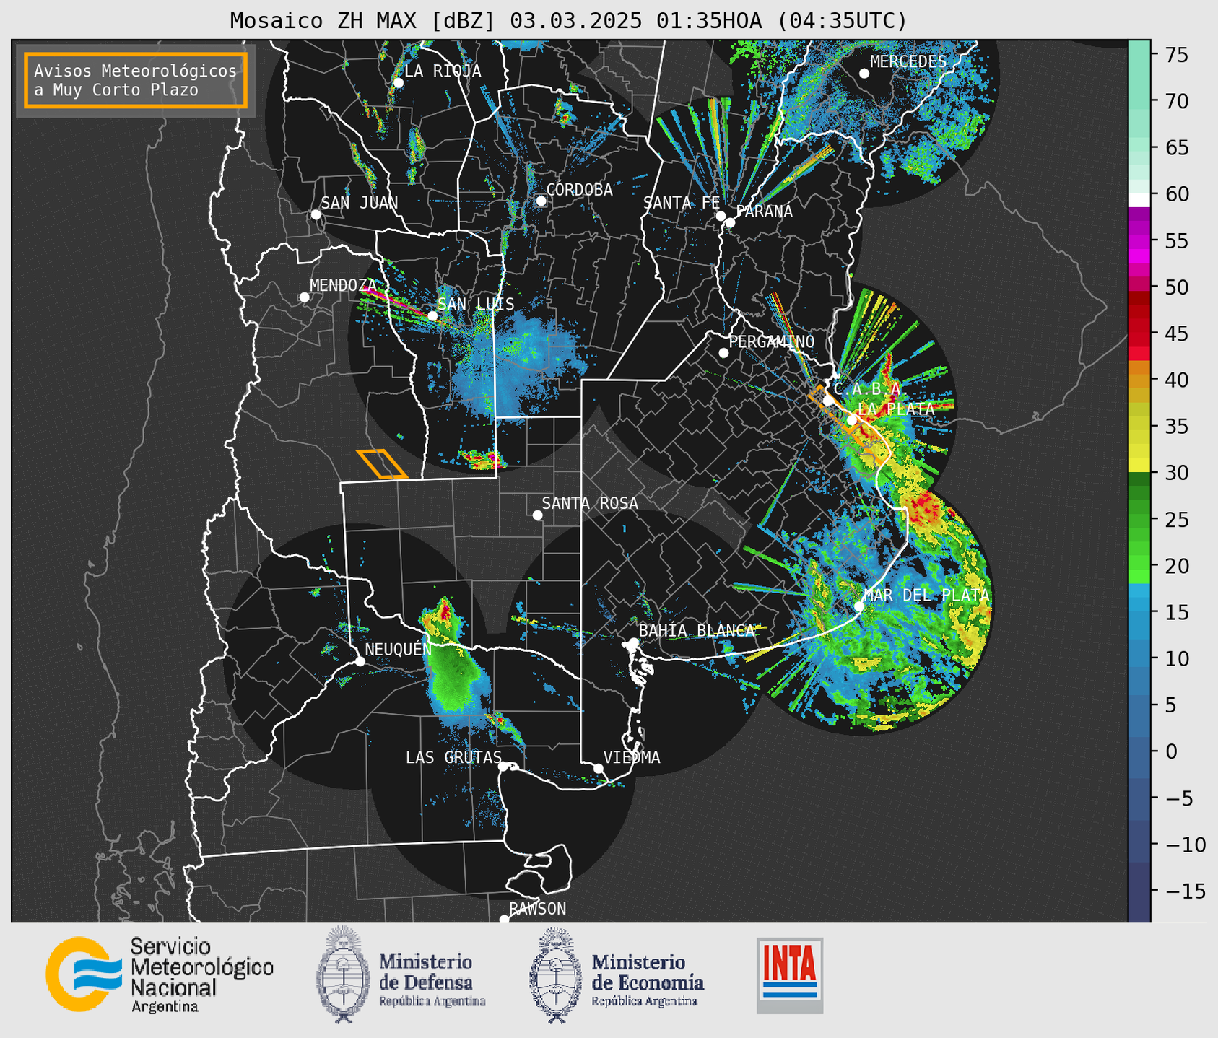Click the San Luis city marker

(432, 315)
